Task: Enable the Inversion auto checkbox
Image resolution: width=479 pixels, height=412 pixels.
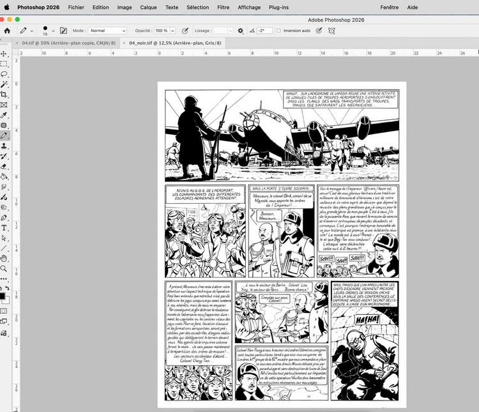Action: 279,31
